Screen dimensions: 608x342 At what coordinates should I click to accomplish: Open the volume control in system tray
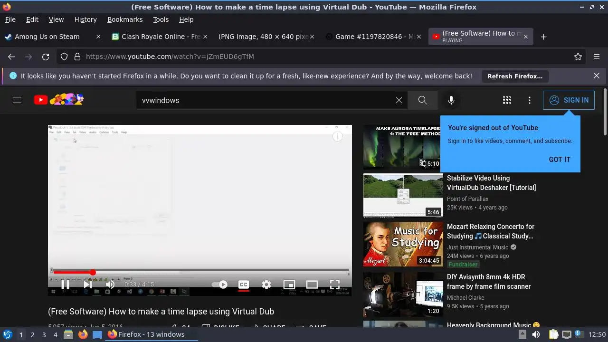(536, 334)
